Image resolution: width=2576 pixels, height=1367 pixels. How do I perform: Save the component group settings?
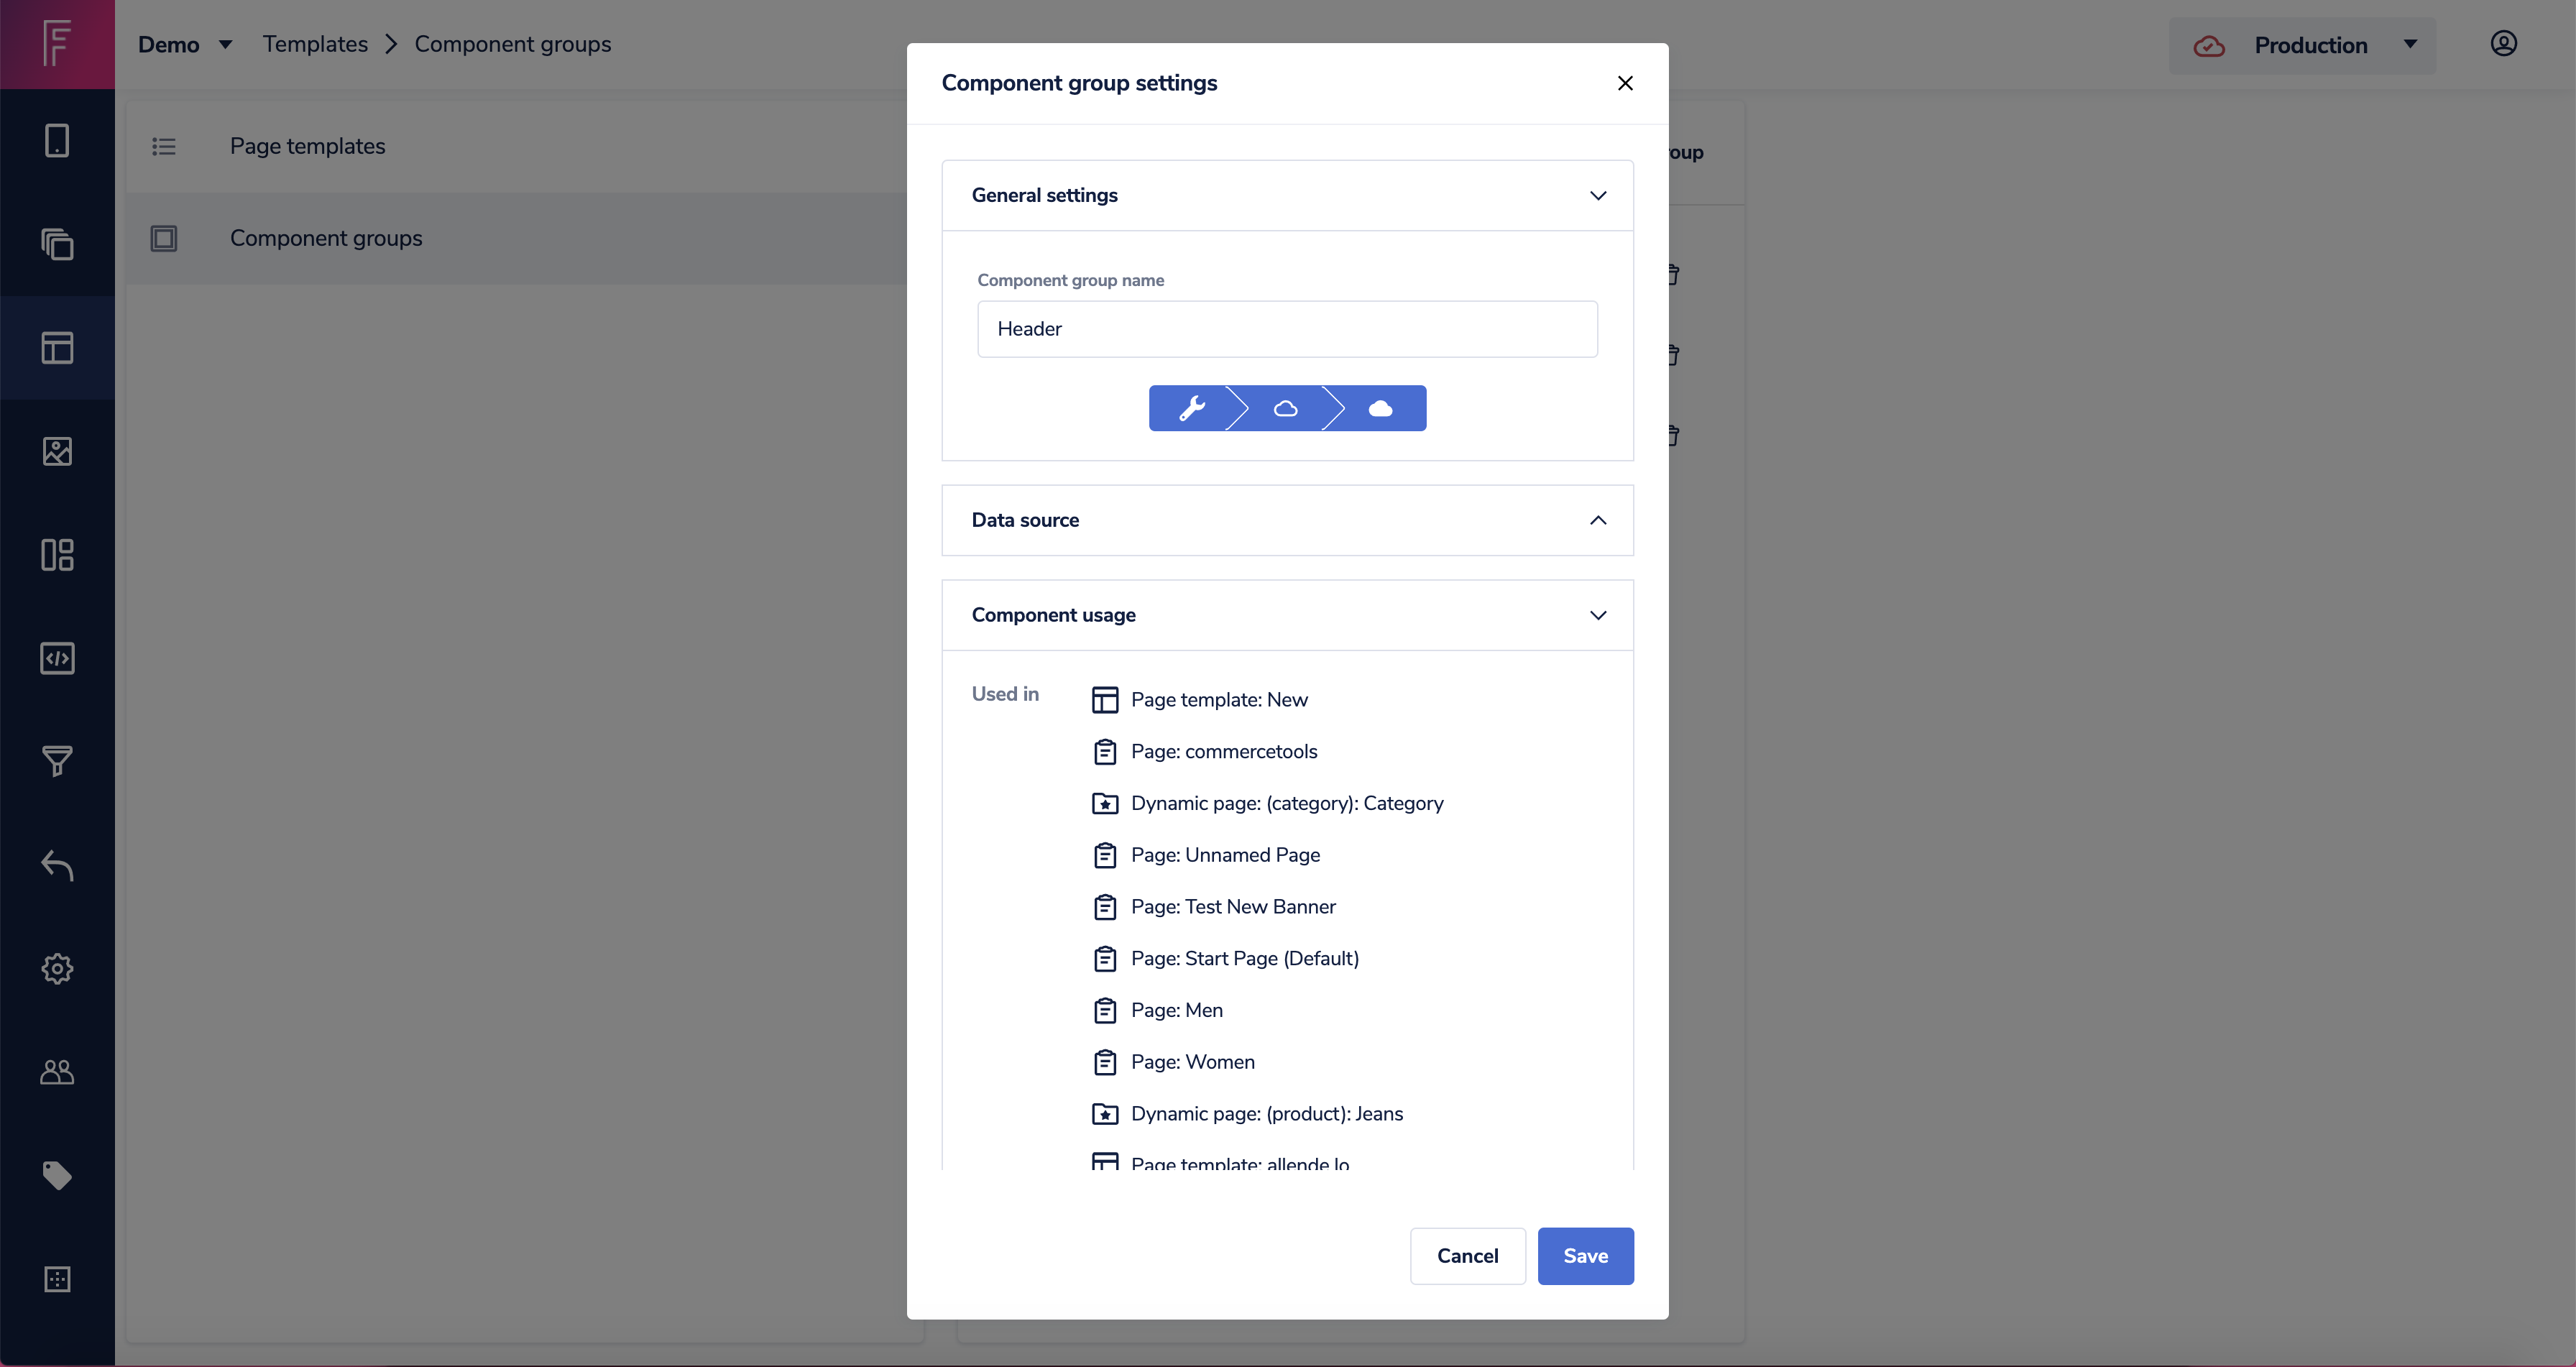1585,1256
